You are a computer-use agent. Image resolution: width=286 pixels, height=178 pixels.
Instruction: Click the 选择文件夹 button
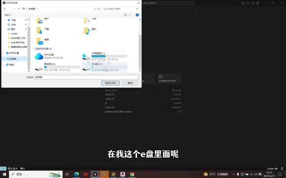coord(110,83)
